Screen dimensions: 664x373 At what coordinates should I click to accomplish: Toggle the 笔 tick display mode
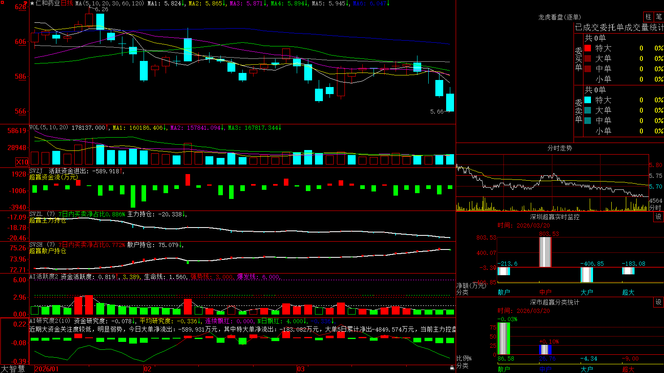pyautogui.click(x=659, y=17)
